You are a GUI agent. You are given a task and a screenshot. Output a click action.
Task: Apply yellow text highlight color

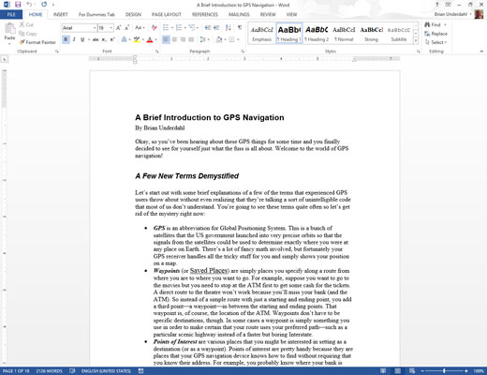(x=137, y=39)
